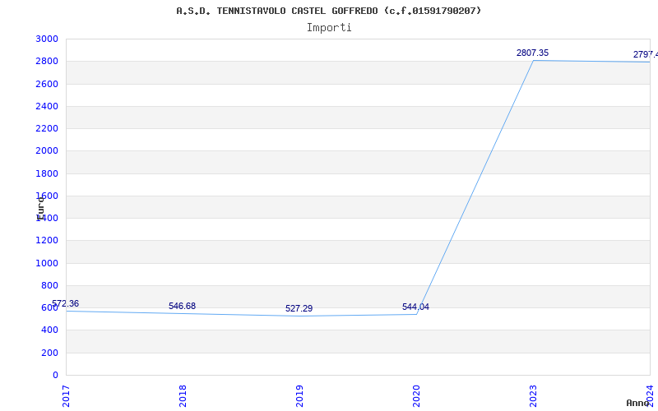The image size is (658, 411).
Task: Click the y-axis value 2200
Action: pos(47,129)
